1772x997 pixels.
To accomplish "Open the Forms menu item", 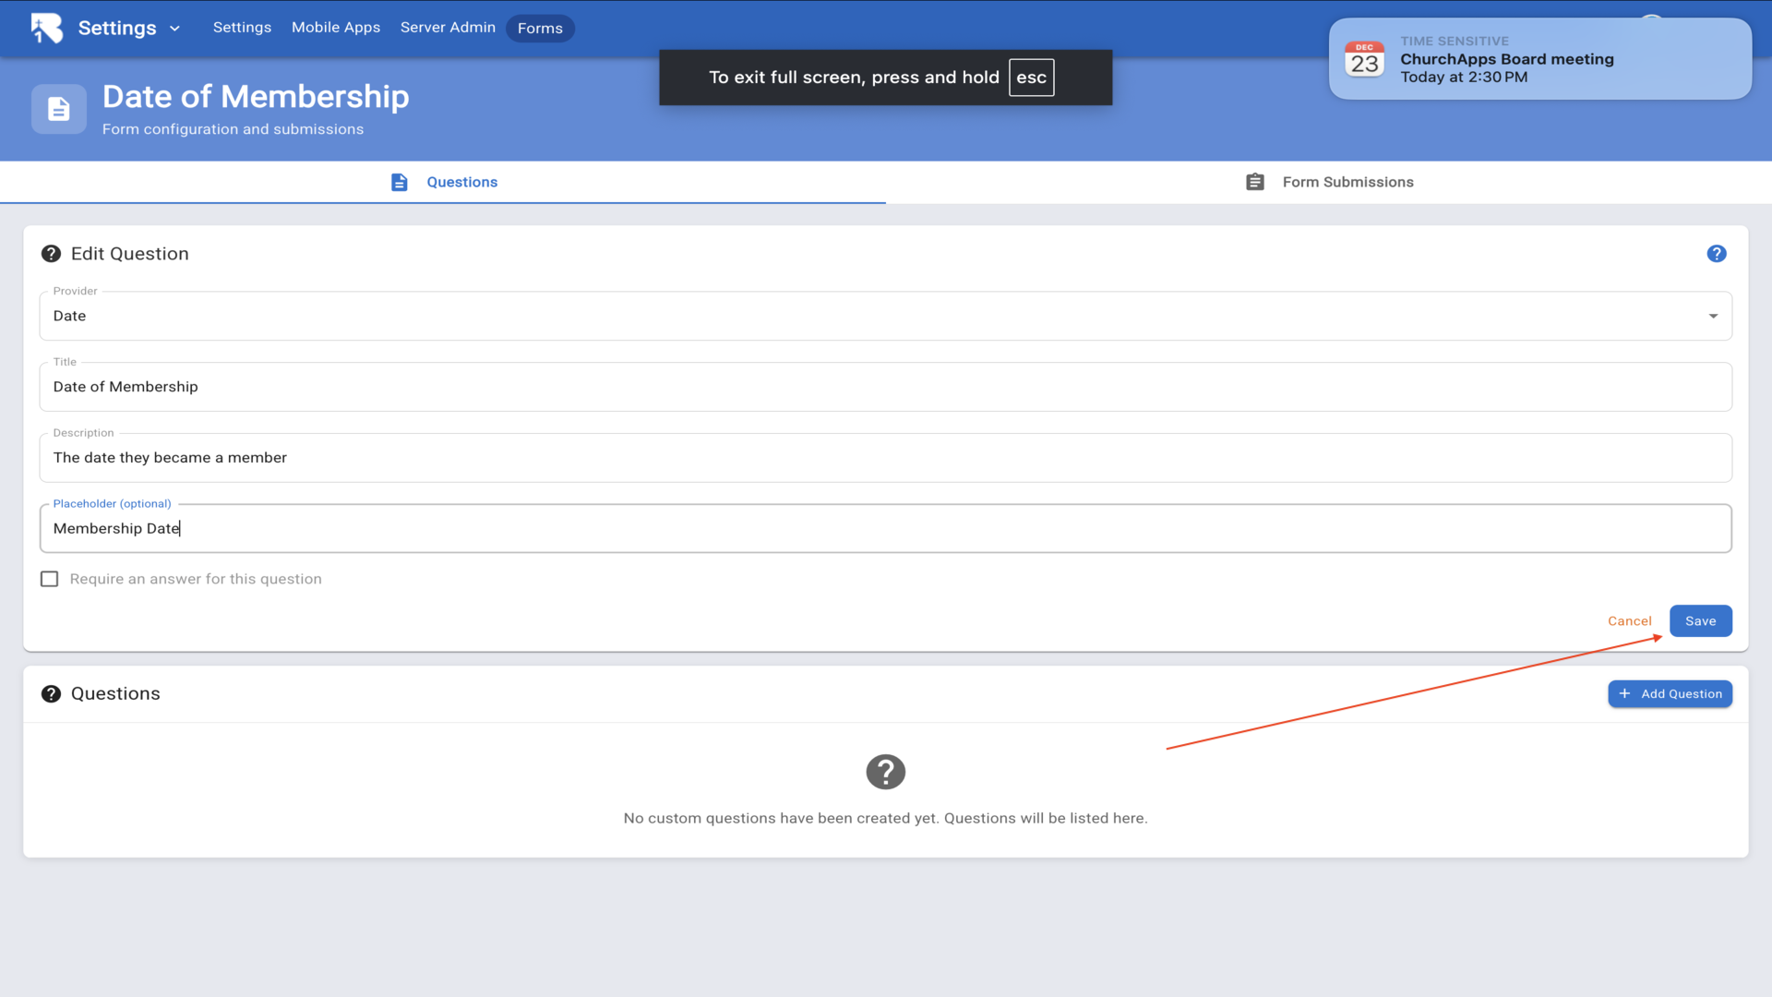I will 540,29.
